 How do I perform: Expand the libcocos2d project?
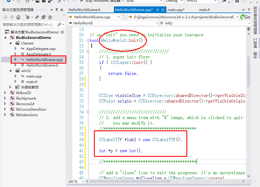pyautogui.click(x=5, y=104)
